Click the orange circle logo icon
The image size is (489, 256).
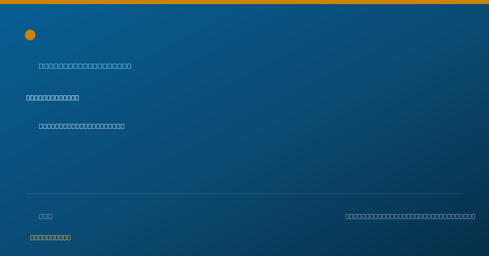coord(30,35)
